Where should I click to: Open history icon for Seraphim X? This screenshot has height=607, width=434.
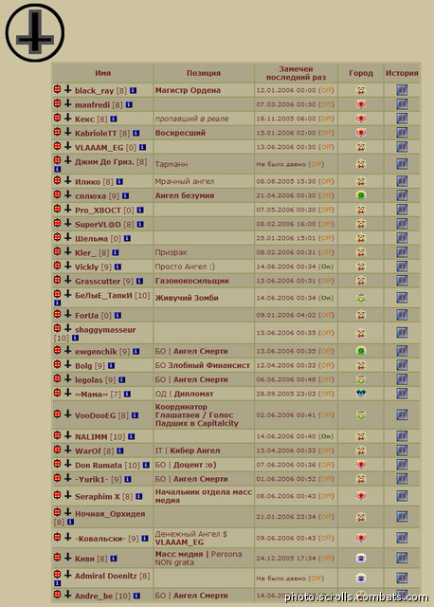click(x=402, y=496)
